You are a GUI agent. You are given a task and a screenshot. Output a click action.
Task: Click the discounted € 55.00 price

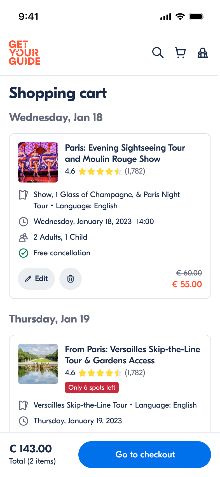(x=187, y=284)
